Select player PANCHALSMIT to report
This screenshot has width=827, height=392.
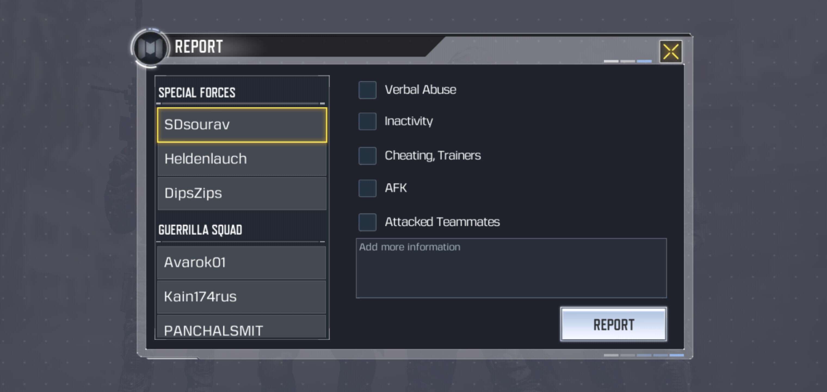pos(241,329)
